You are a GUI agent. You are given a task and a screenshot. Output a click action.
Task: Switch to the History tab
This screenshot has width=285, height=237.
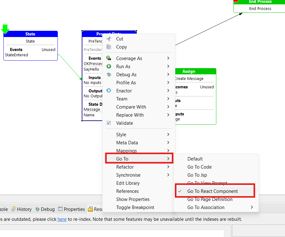(x=22, y=209)
